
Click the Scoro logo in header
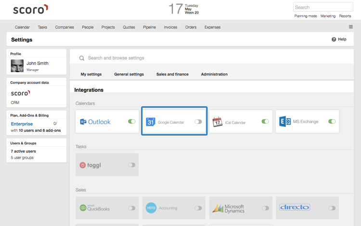31,9
